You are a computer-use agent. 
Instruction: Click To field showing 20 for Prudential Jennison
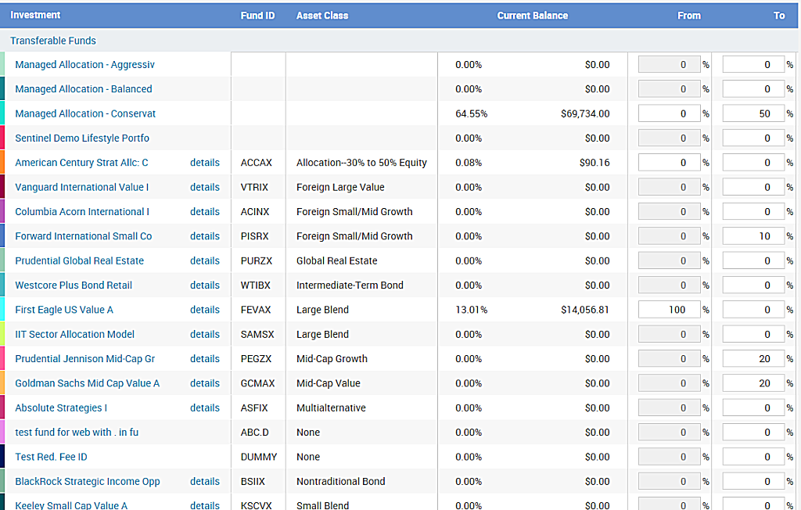pyautogui.click(x=753, y=359)
